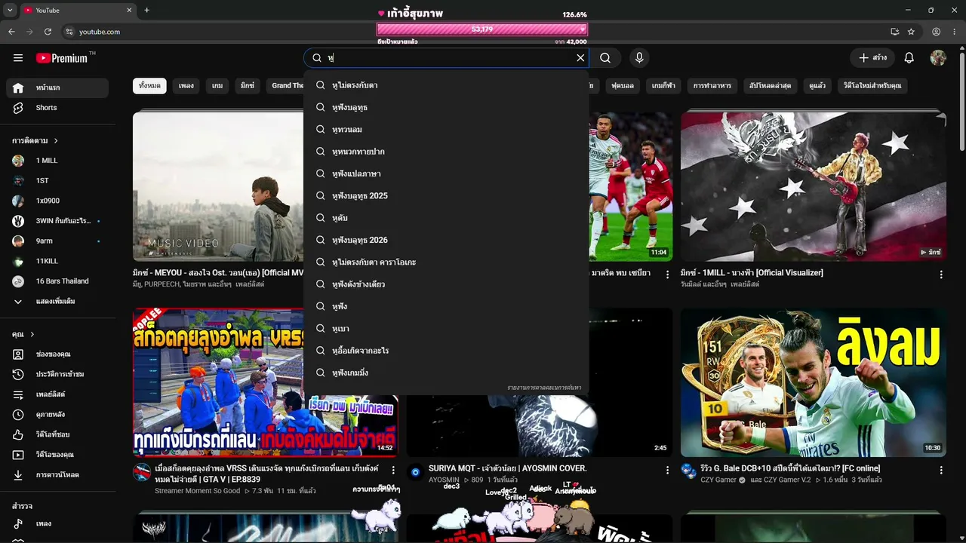Clear the search box with the X

pyautogui.click(x=580, y=58)
